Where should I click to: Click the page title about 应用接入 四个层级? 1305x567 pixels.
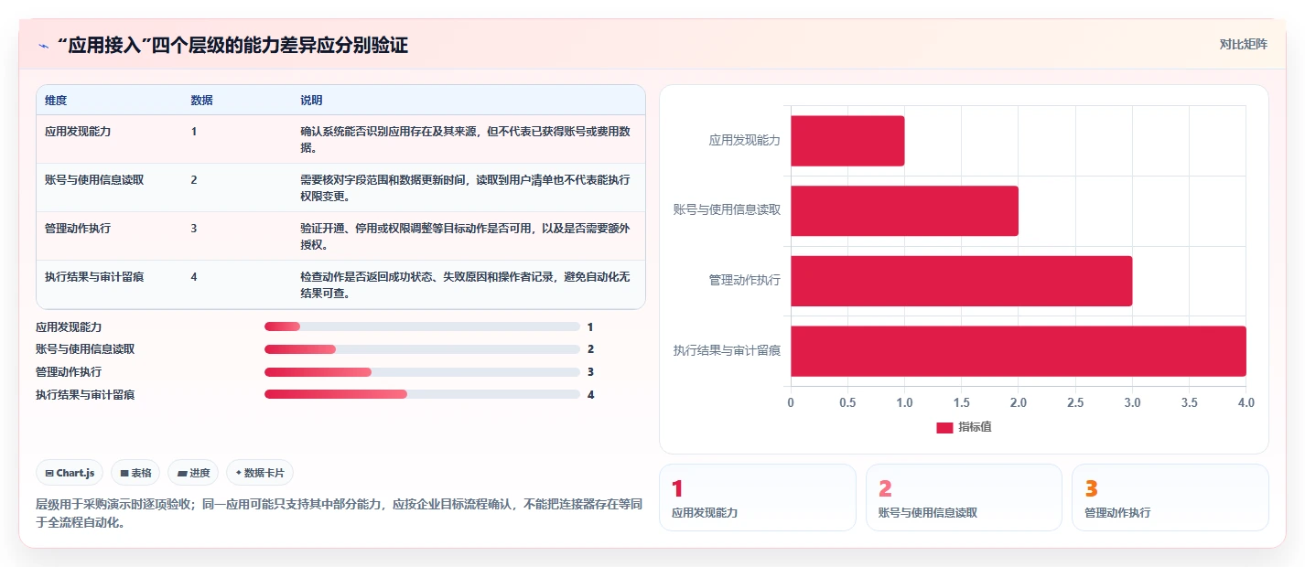tap(232, 45)
